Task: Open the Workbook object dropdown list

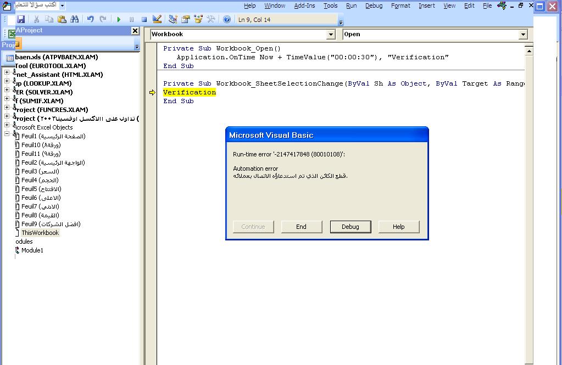Action: 331,35
